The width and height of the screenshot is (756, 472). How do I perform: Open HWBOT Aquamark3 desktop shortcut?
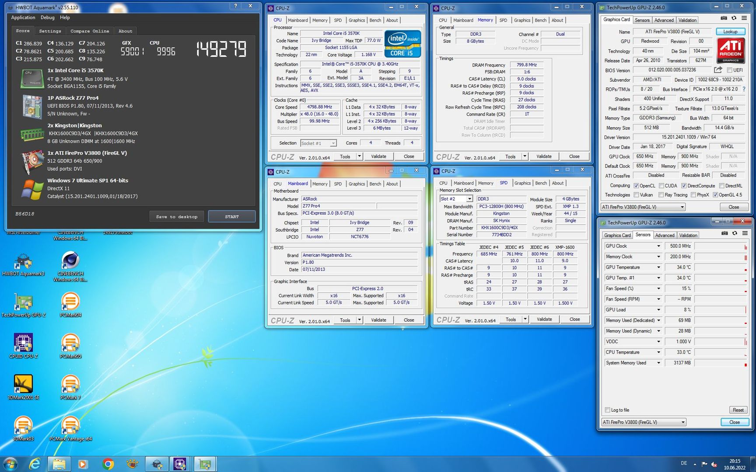tap(23, 264)
